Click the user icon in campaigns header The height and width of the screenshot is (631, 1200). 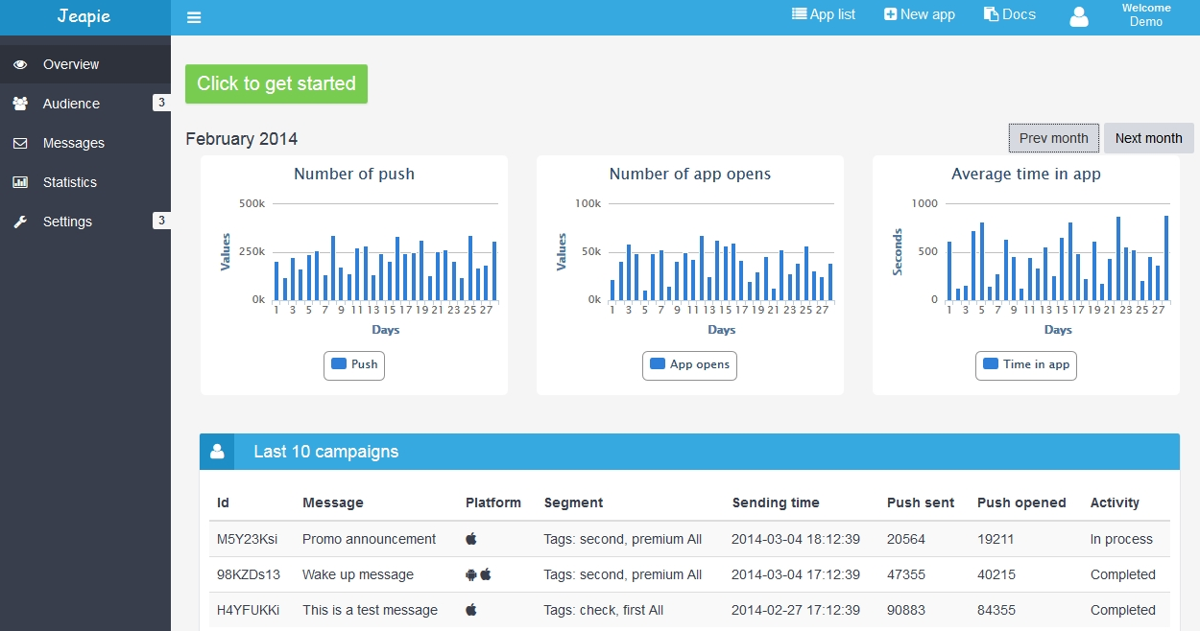tap(217, 452)
